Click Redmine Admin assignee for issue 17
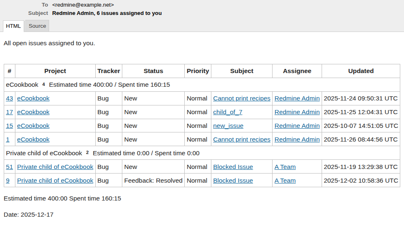404x225 pixels. coord(297,112)
